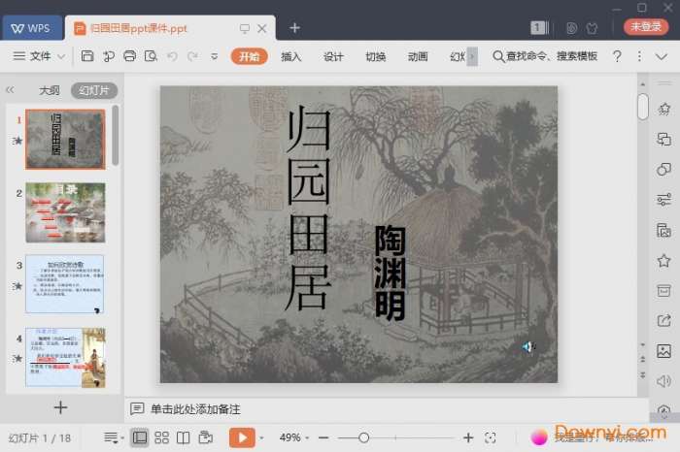Add a new slide with the plus button
The width and height of the screenshot is (680, 452).
coord(60,407)
